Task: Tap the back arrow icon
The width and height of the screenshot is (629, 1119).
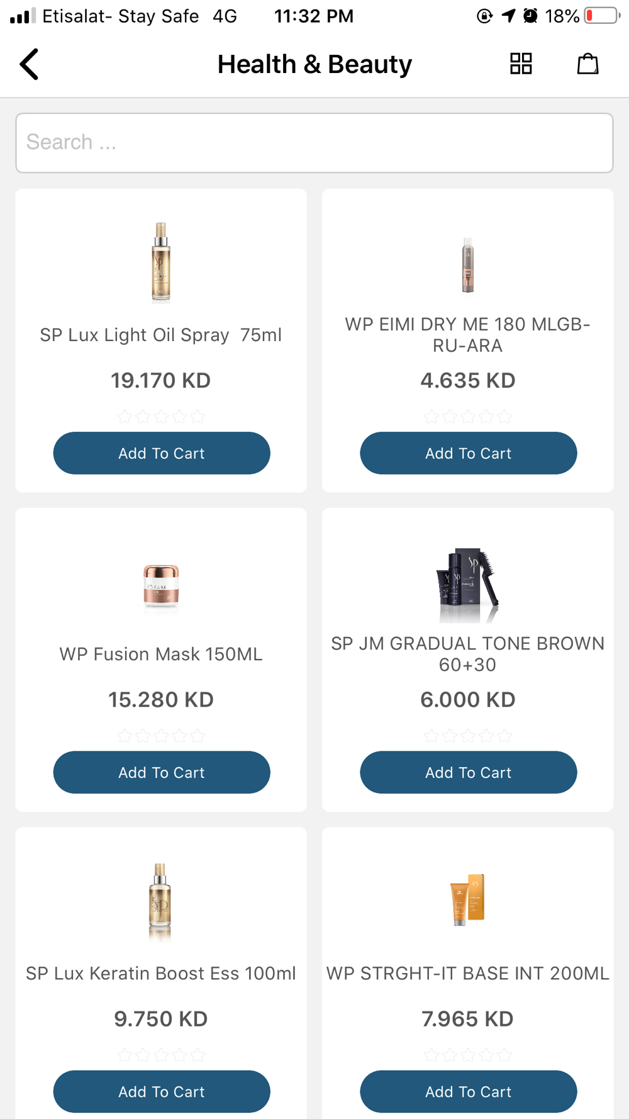Action: coord(30,64)
